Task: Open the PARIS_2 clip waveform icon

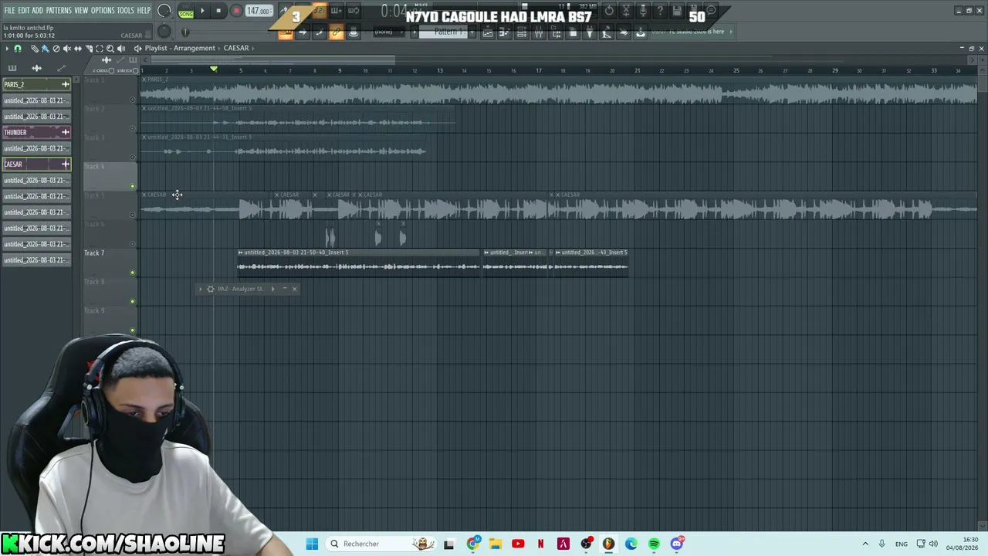Action: pyautogui.click(x=66, y=84)
